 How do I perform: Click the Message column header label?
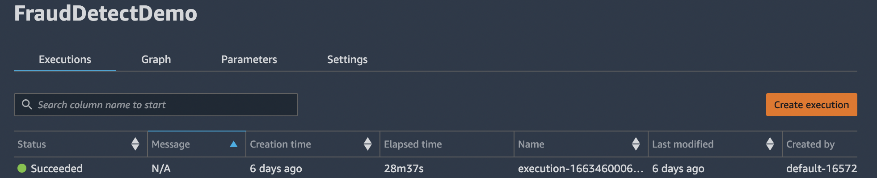(x=171, y=144)
